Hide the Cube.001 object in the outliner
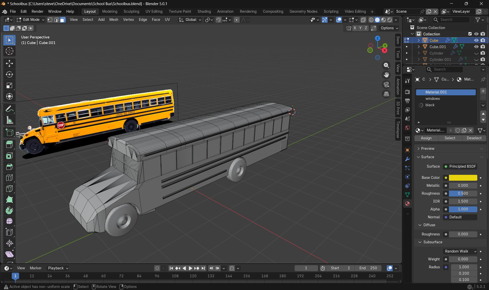Image resolution: width=489 pixels, height=290 pixels. [x=476, y=47]
